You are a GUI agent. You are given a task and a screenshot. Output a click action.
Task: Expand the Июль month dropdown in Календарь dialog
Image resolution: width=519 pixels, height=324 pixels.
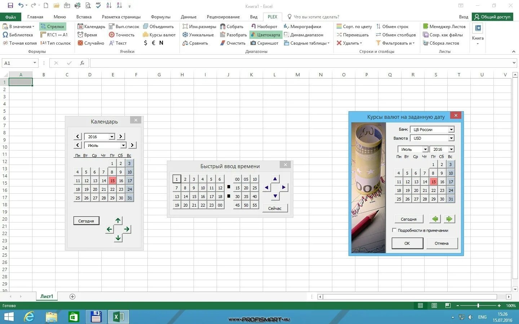click(x=123, y=145)
